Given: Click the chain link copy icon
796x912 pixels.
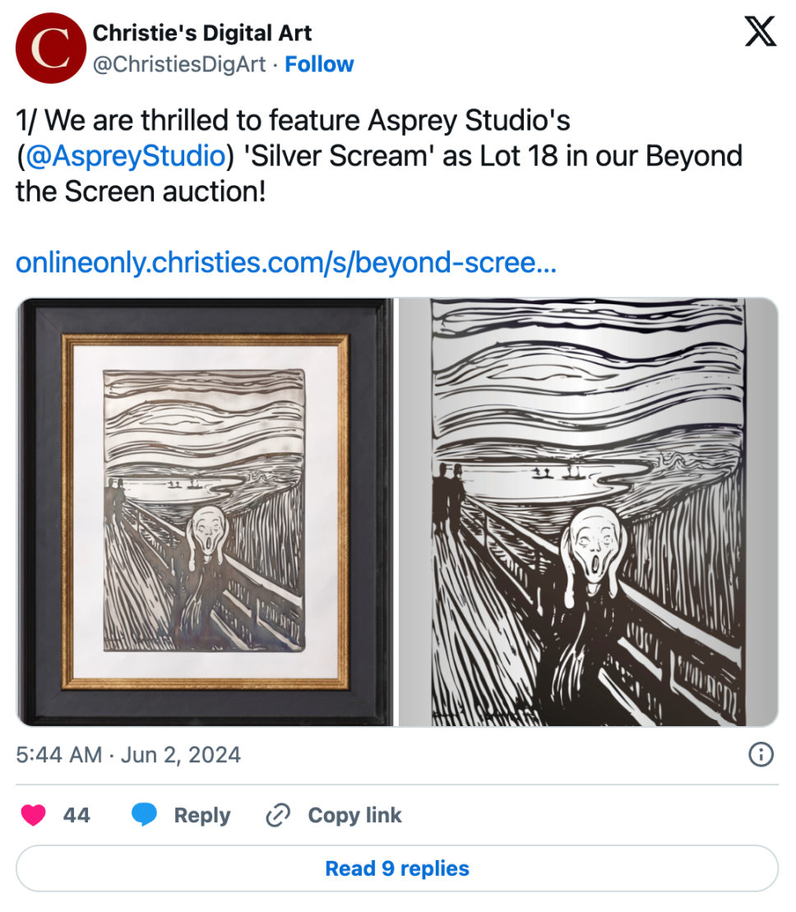Looking at the screenshot, I should tap(279, 815).
